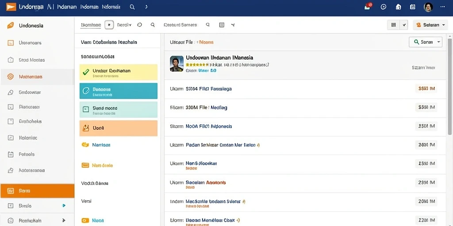
Task: Select the Petoals calendar sidebar icon
Action: point(11,154)
